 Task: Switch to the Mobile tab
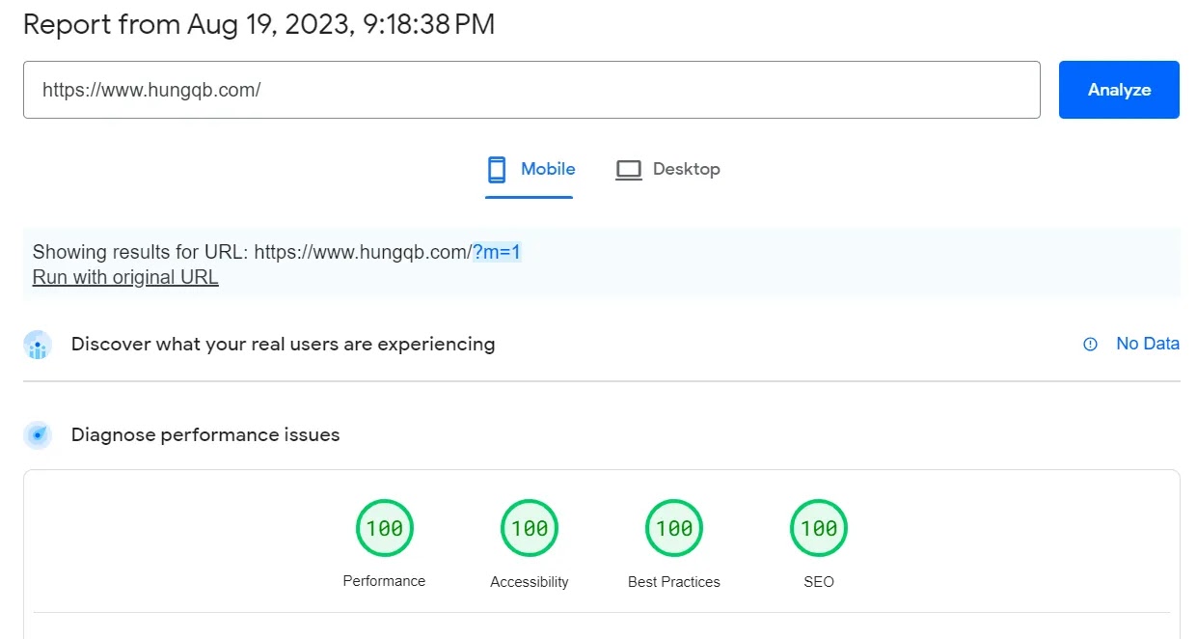530,170
